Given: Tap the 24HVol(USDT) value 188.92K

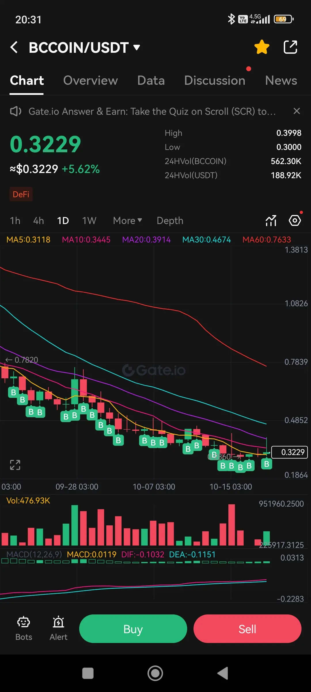Looking at the screenshot, I should pyautogui.click(x=286, y=175).
